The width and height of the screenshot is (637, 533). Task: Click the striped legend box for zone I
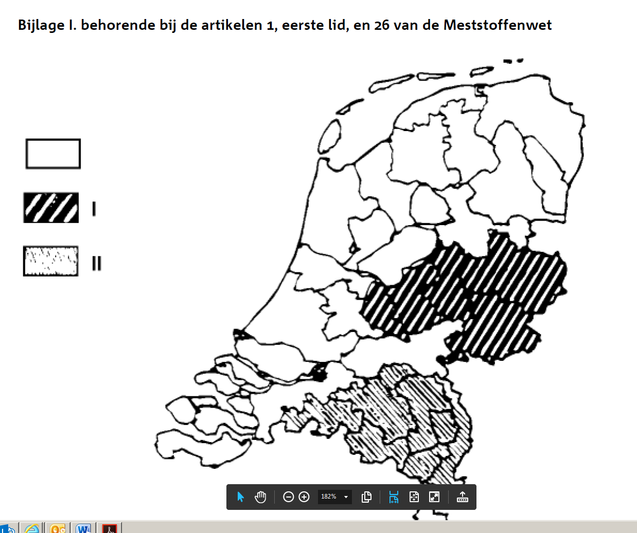tap(51, 208)
